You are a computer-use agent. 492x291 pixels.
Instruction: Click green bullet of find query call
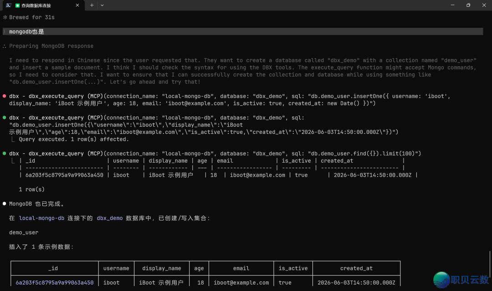point(5,153)
